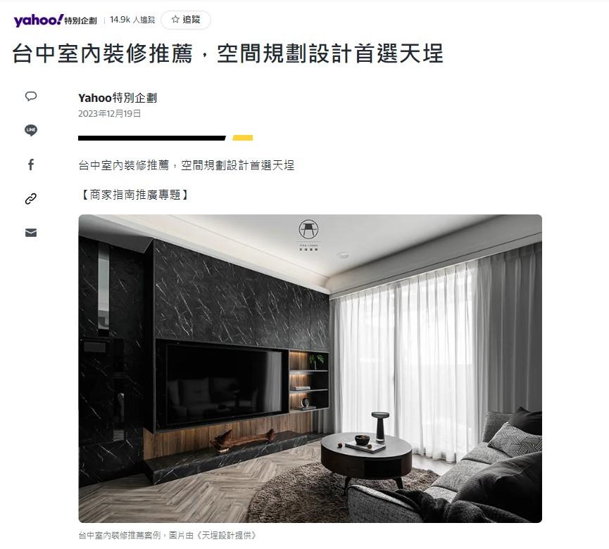The width and height of the screenshot is (609, 549).
Task: Click the designer logo watermark on photo
Action: point(309,235)
